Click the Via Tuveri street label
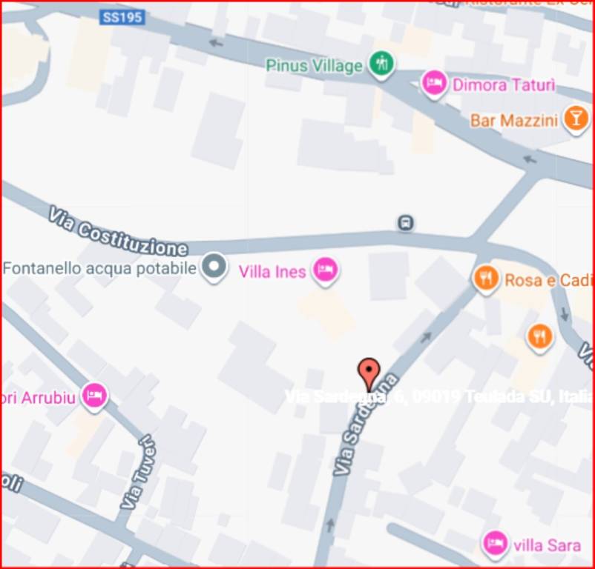595x569 pixels. tap(138, 472)
